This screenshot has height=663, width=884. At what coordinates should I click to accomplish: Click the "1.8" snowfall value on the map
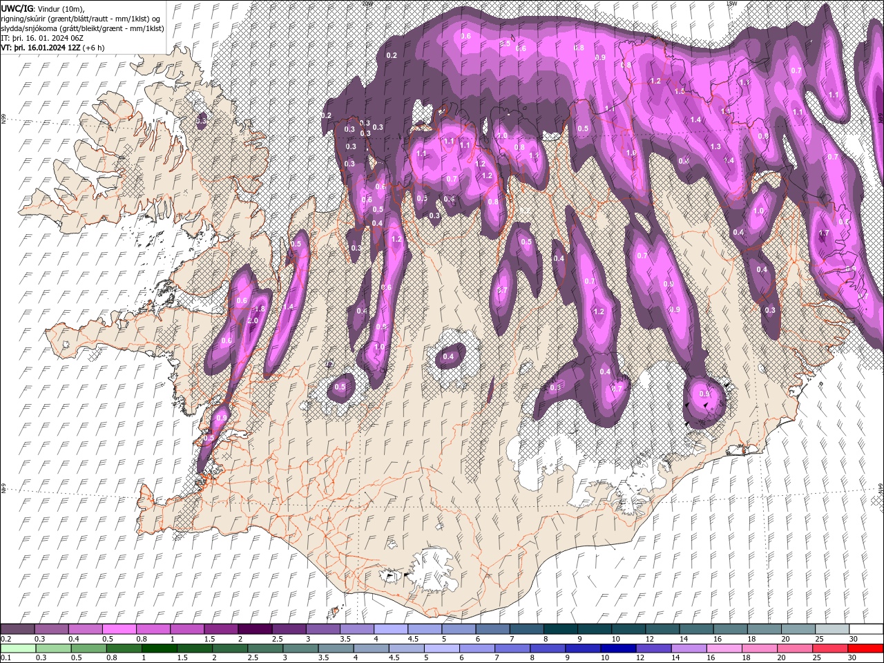[x=260, y=309]
